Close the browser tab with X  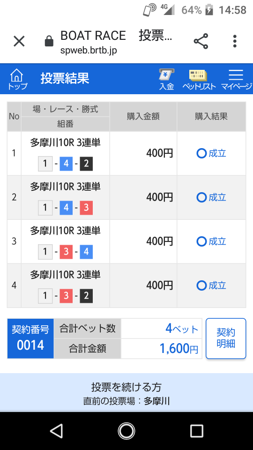[19, 41]
